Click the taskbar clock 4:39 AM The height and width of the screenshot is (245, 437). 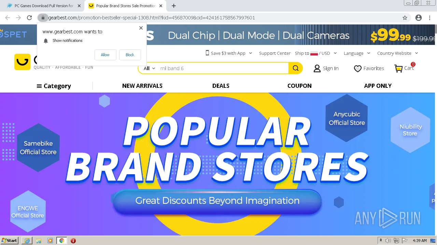tap(420, 241)
